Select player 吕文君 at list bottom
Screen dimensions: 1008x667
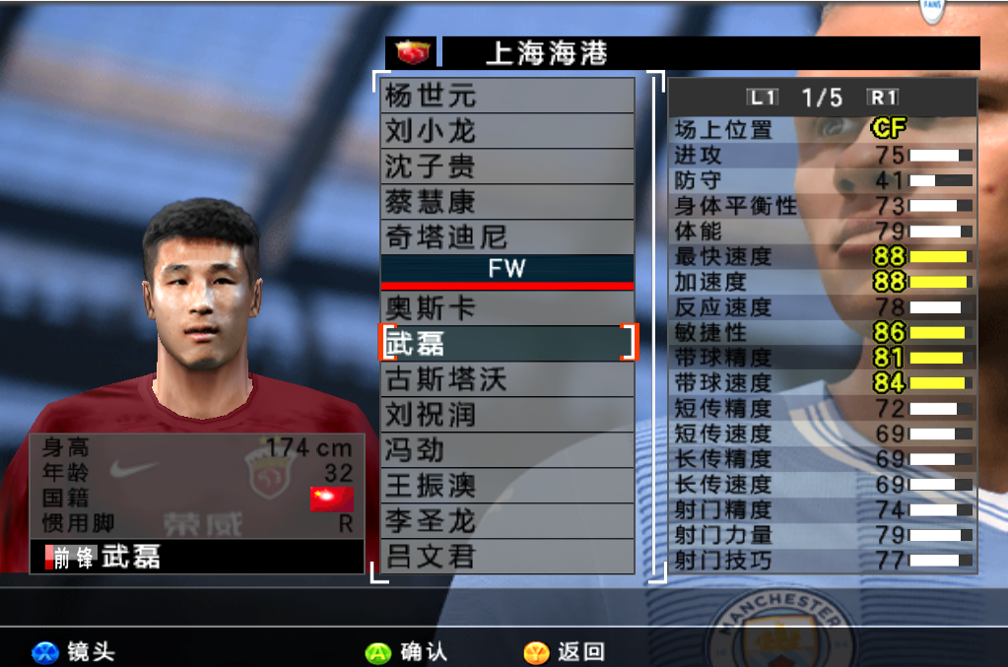[507, 556]
